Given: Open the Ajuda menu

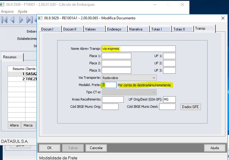Looking at the screenshot, I should (x=22, y=11).
